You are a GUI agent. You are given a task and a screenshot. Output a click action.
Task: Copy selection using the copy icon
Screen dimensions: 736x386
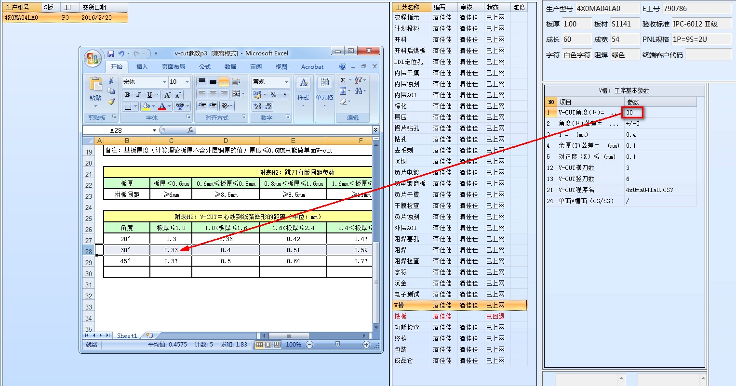point(111,91)
